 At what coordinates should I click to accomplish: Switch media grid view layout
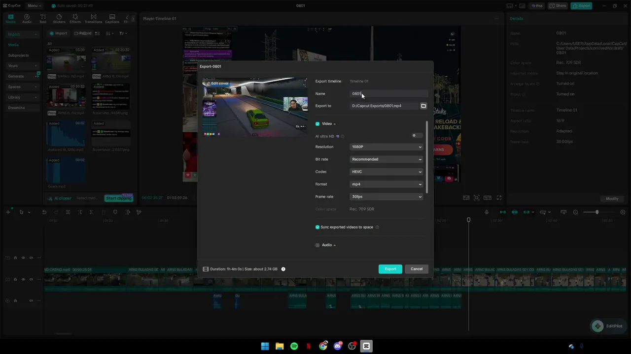coord(97,33)
